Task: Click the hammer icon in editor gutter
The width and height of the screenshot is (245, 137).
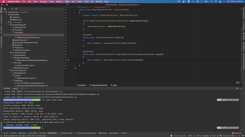Action: (x=69, y=60)
